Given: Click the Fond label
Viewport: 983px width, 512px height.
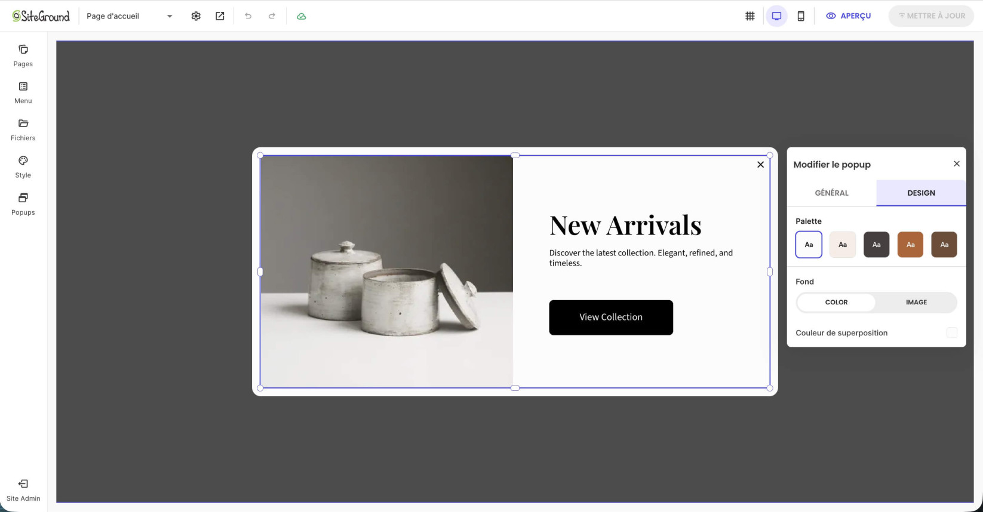Looking at the screenshot, I should click(804, 282).
